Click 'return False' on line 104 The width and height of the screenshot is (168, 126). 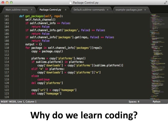[41, 27]
